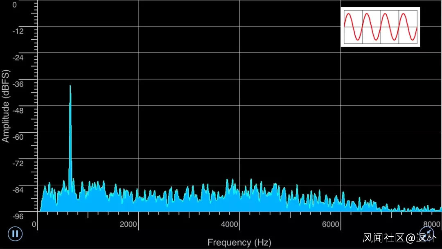Click the -24 amplitude axis label
This screenshot has width=442, height=249.
click(x=18, y=57)
